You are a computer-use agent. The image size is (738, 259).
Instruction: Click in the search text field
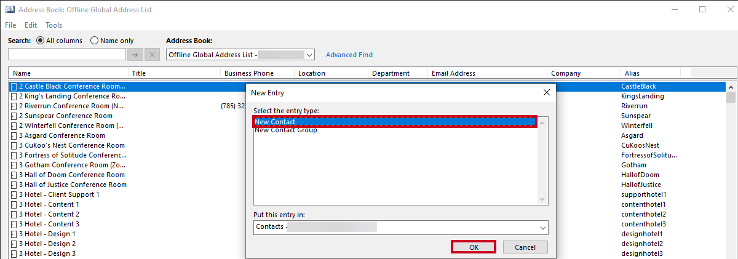coord(66,55)
